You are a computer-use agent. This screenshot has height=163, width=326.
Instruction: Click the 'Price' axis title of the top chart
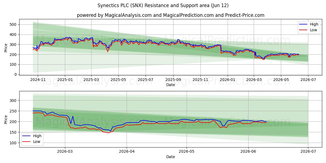click(6, 48)
